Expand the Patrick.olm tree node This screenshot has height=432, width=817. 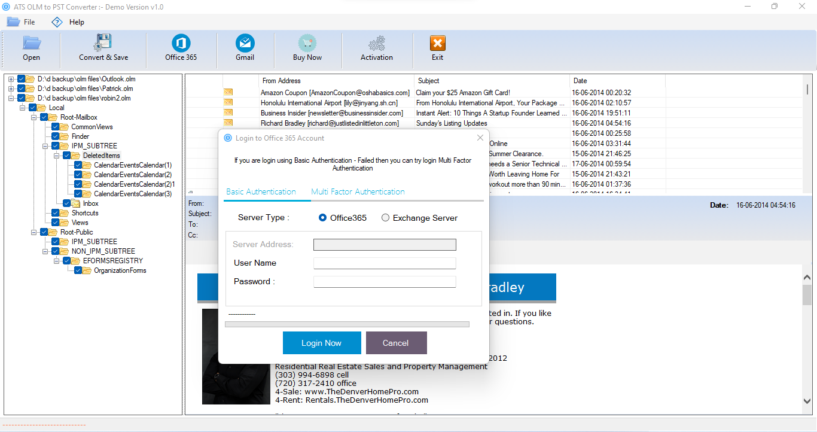click(11, 89)
